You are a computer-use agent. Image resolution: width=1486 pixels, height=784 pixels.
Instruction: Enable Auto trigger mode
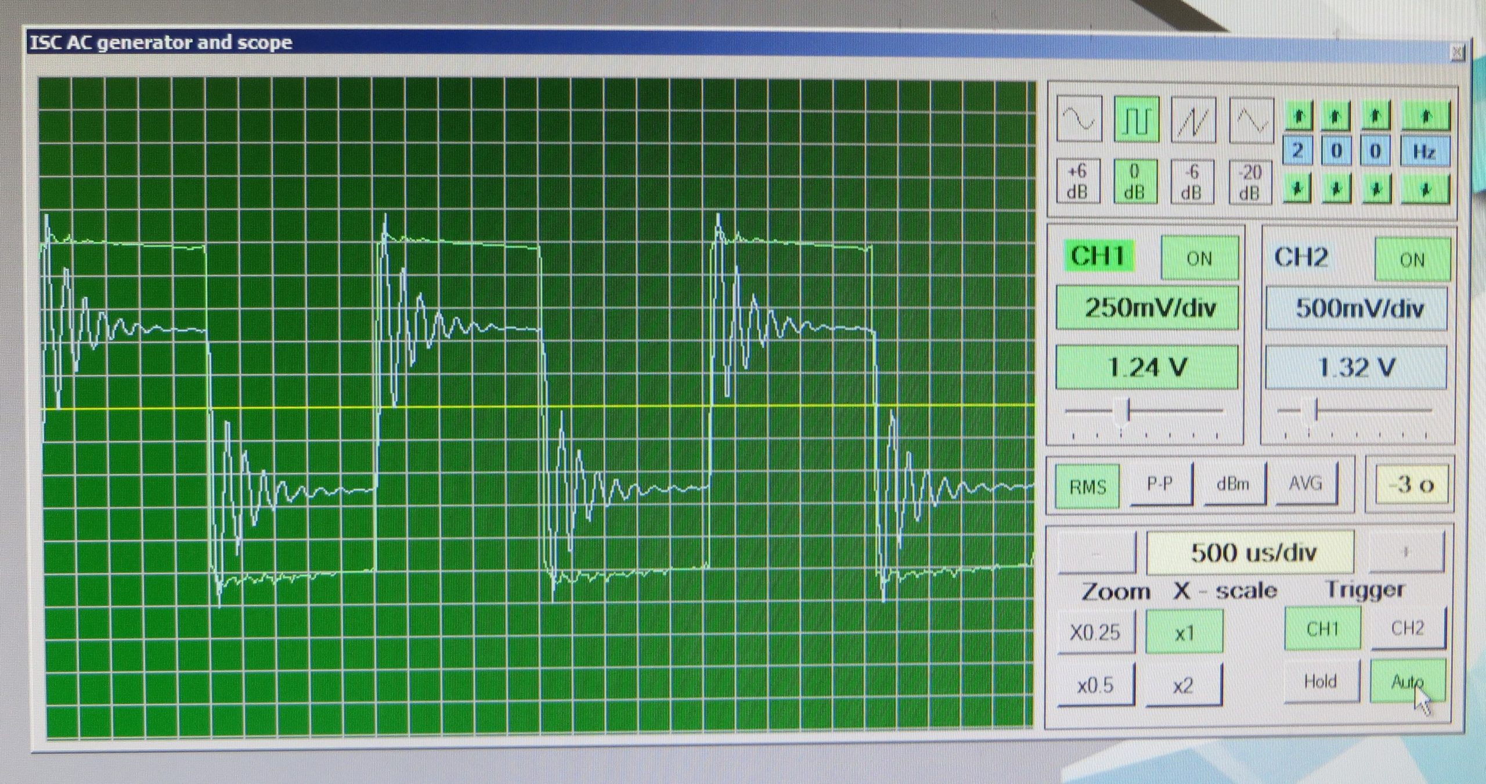(1407, 681)
